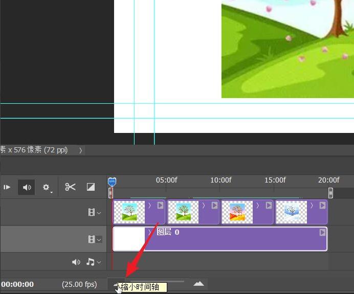Open the transition picker square icon
This screenshot has width=354, height=294.
pyautogui.click(x=91, y=187)
